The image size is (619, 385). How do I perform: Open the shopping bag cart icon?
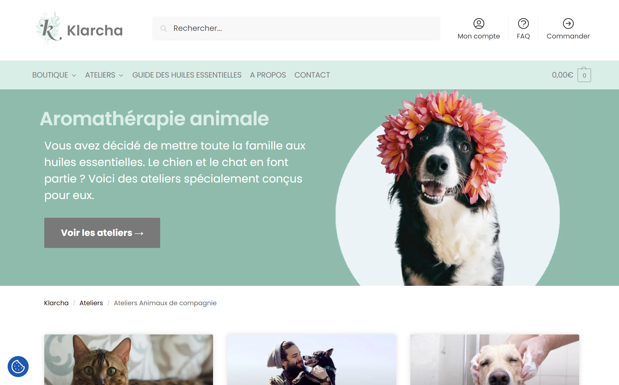(x=584, y=75)
